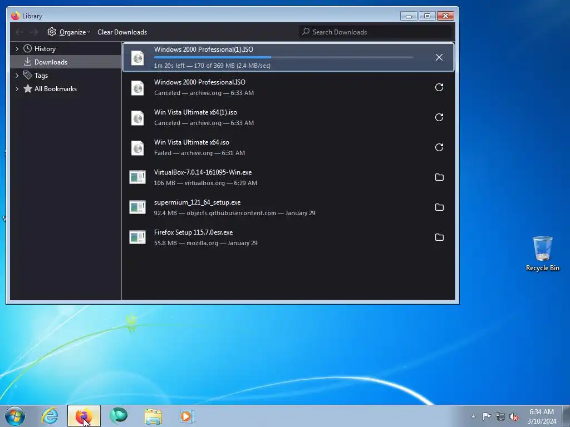The image size is (570, 427).
Task: Click the disc icon of Windows 2000 Professional(1).ISO
Action: pos(137,58)
